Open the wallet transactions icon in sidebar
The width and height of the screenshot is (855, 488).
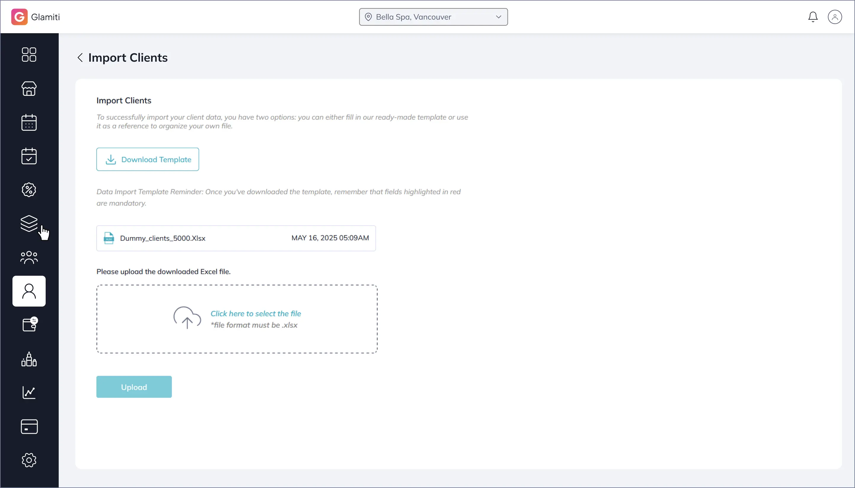point(29,324)
